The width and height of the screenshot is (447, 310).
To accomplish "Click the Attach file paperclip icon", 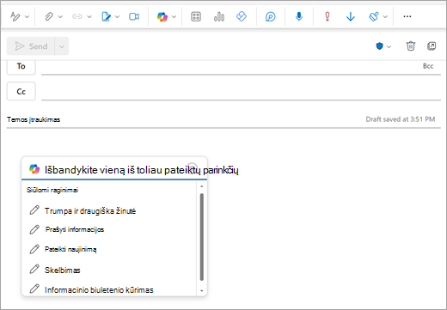I will [x=49, y=16].
